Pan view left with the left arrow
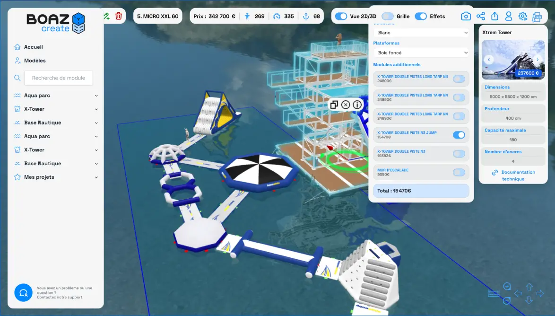Screen dimensions: 555x316 point(518,293)
